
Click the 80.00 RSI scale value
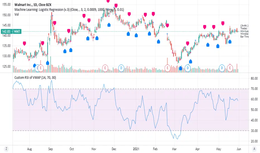254,78
